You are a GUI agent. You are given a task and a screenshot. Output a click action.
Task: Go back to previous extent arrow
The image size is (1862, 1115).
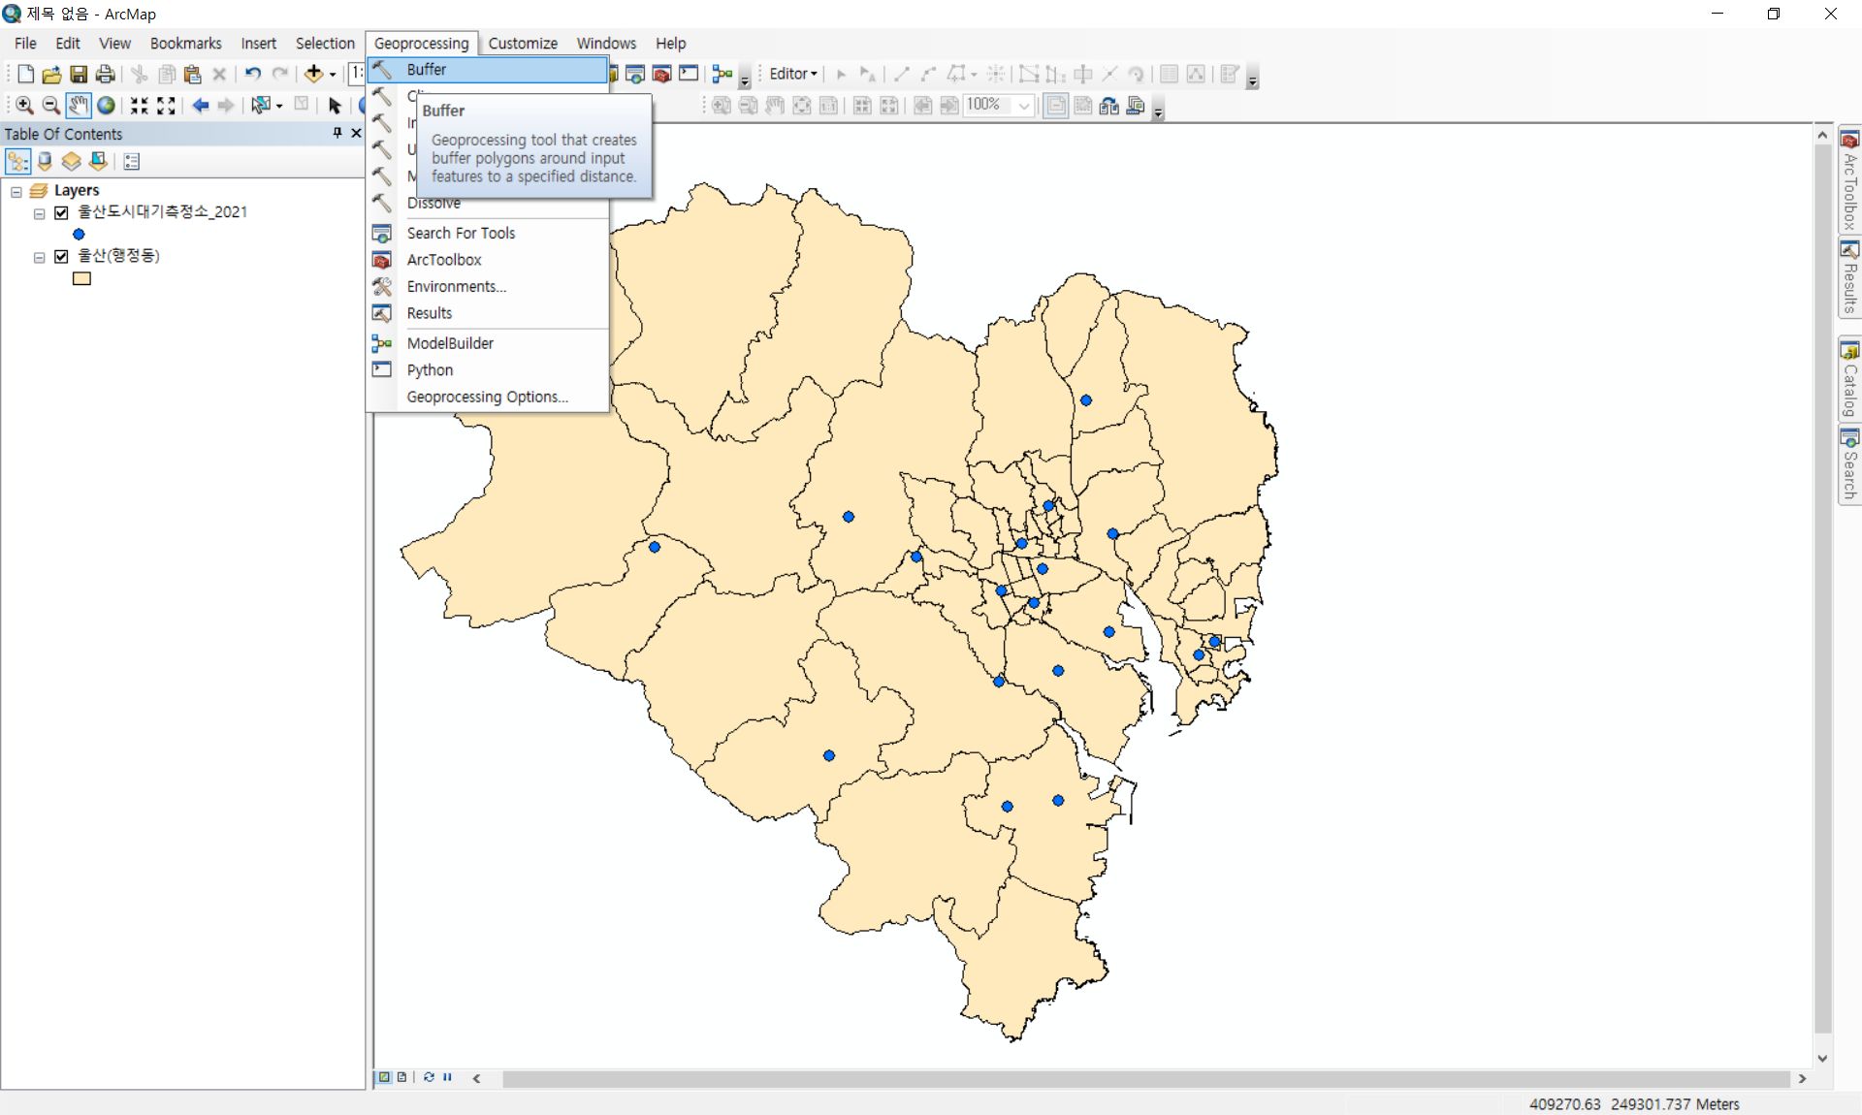point(200,105)
